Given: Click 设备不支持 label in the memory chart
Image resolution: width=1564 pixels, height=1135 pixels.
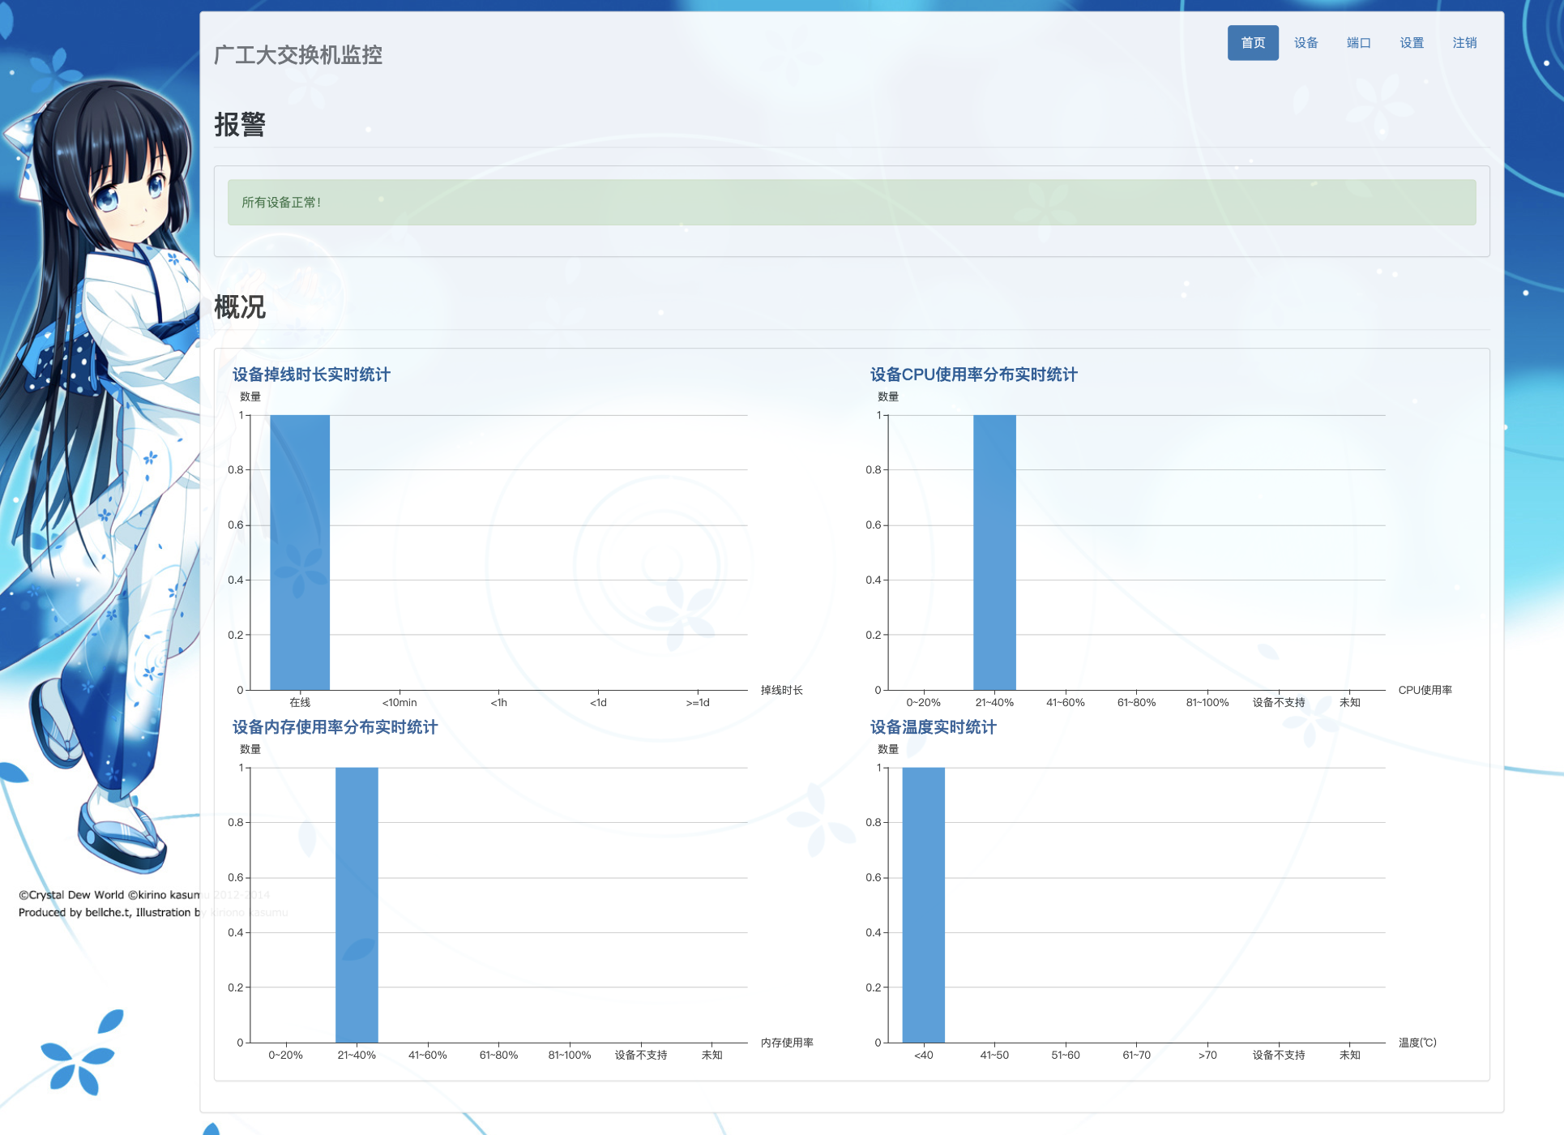Looking at the screenshot, I should coord(641,1056).
